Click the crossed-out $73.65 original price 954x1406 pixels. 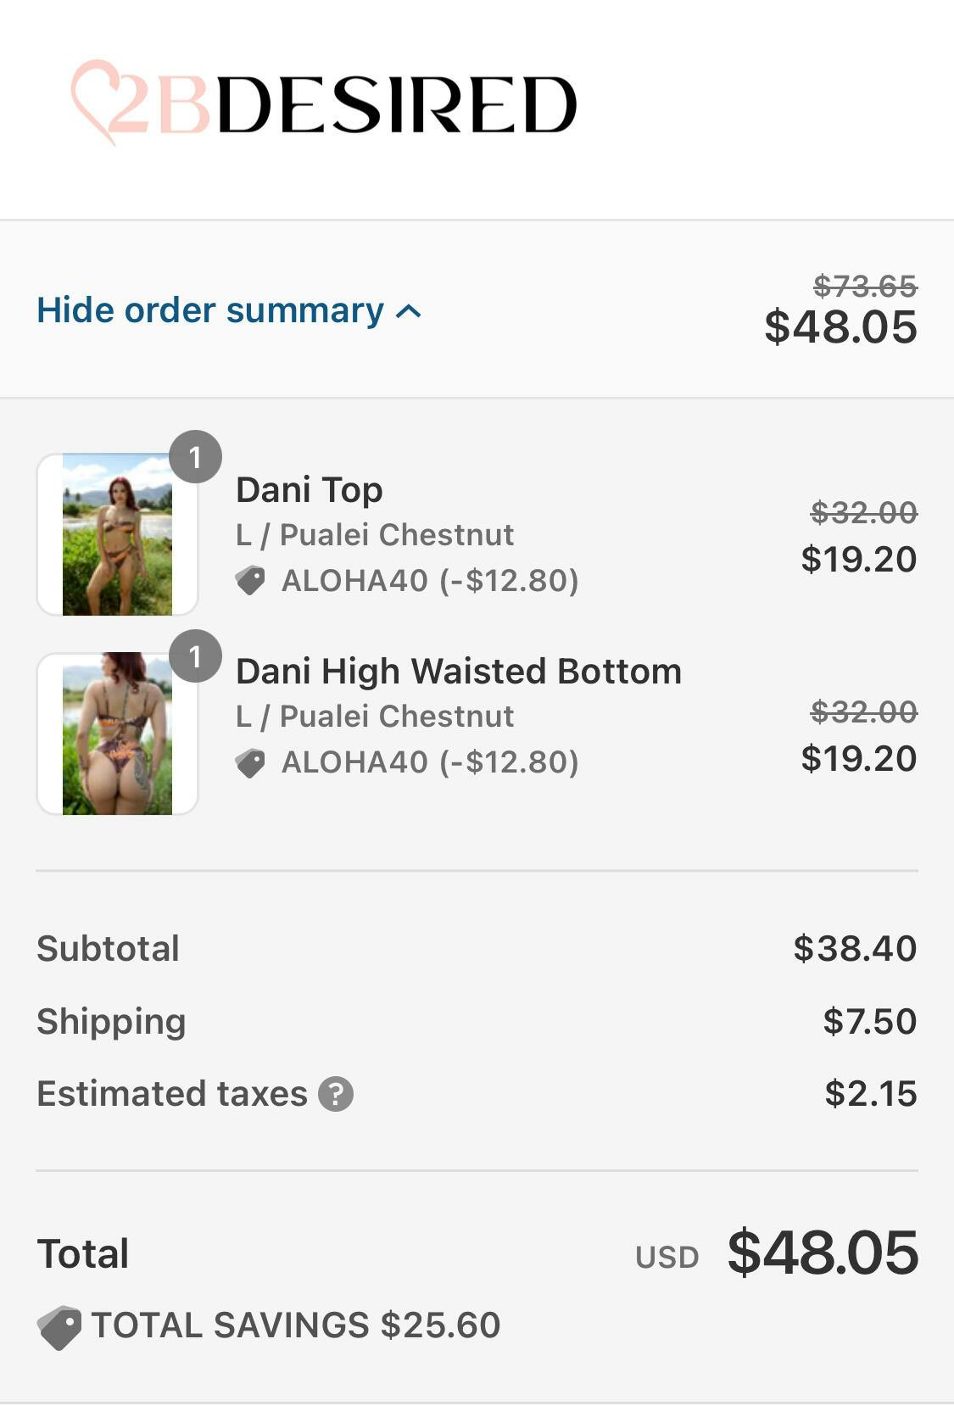point(865,287)
